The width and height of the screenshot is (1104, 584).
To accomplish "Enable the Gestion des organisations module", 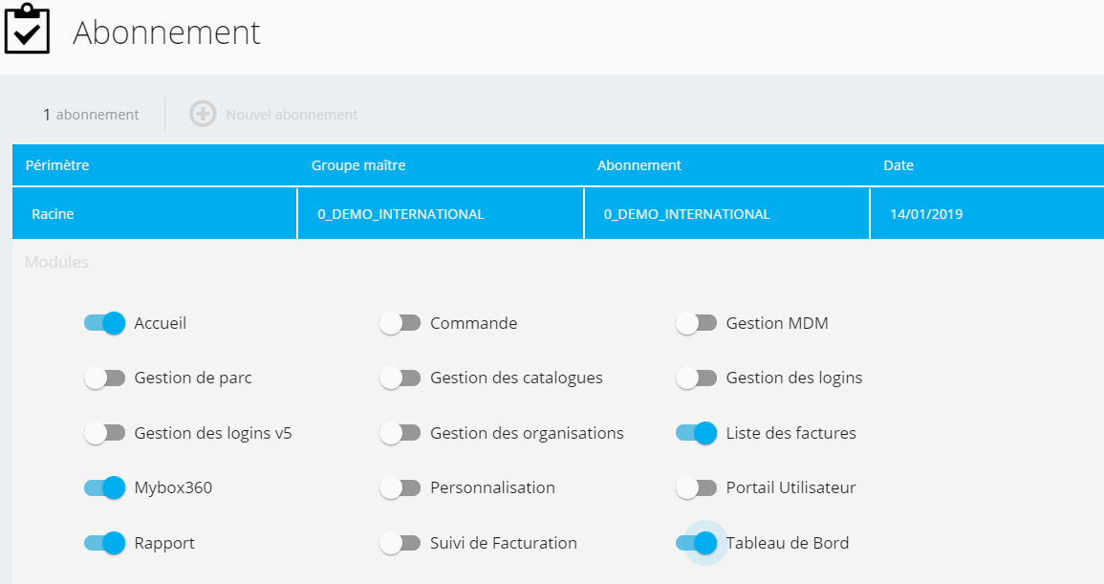I will pyautogui.click(x=400, y=433).
